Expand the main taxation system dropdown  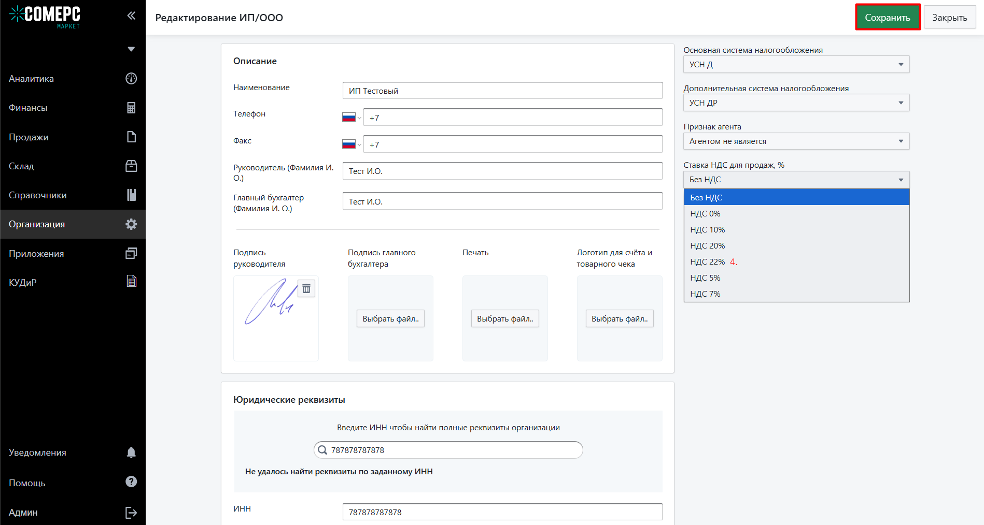(796, 65)
